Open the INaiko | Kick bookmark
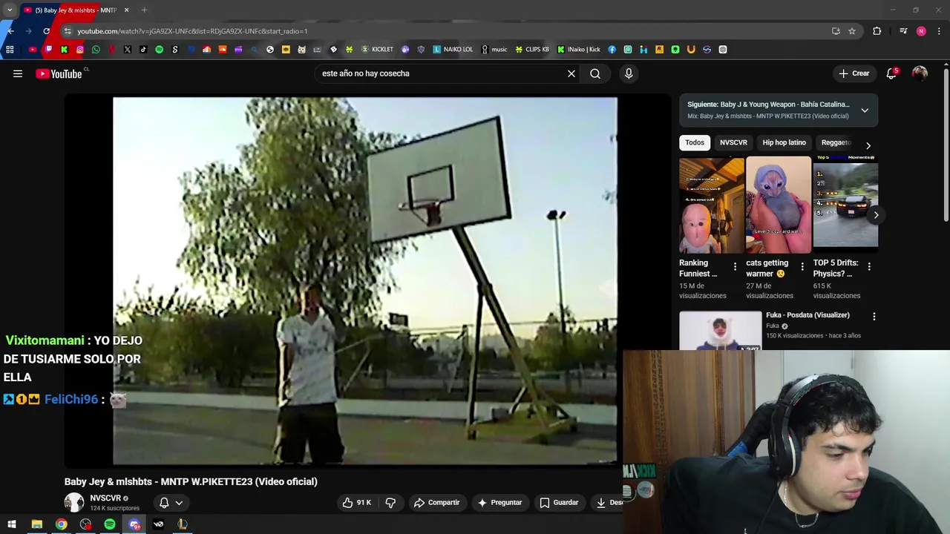This screenshot has height=534, width=950. click(x=579, y=50)
